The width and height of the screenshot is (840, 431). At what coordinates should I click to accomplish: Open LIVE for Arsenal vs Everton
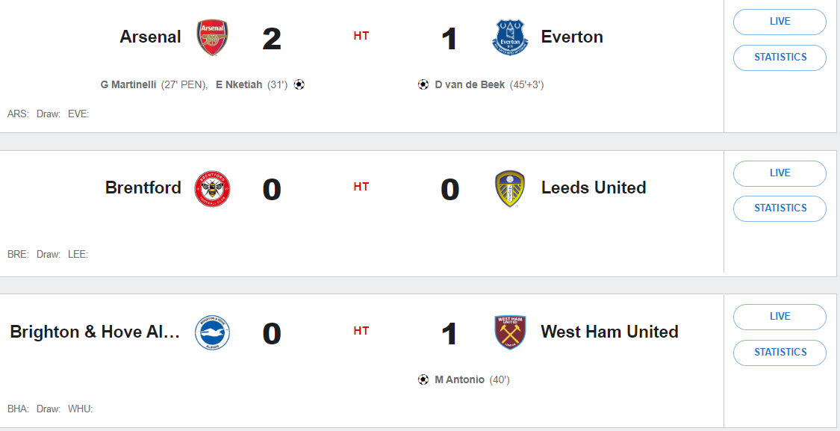point(780,22)
